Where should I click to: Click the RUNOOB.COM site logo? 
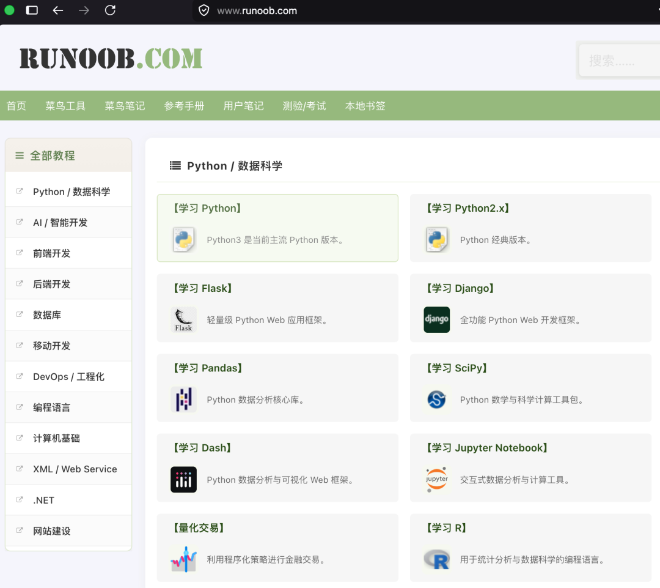point(111,58)
